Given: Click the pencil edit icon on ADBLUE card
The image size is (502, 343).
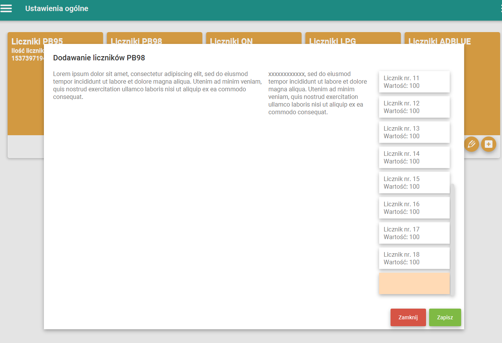Looking at the screenshot, I should 471,144.
